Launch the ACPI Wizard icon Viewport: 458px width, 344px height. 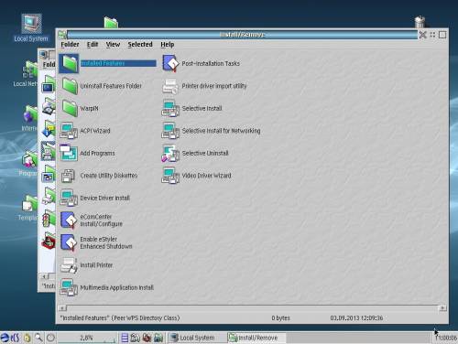tap(69, 131)
